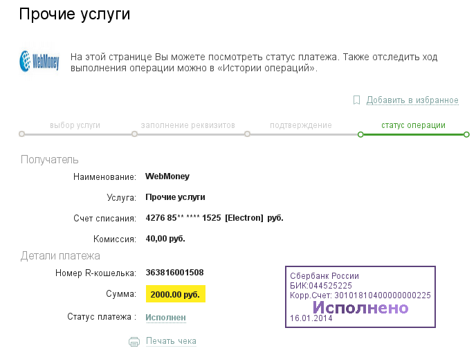Click the wallet number 363816001508
This screenshot has height=355, width=476.
(174, 273)
